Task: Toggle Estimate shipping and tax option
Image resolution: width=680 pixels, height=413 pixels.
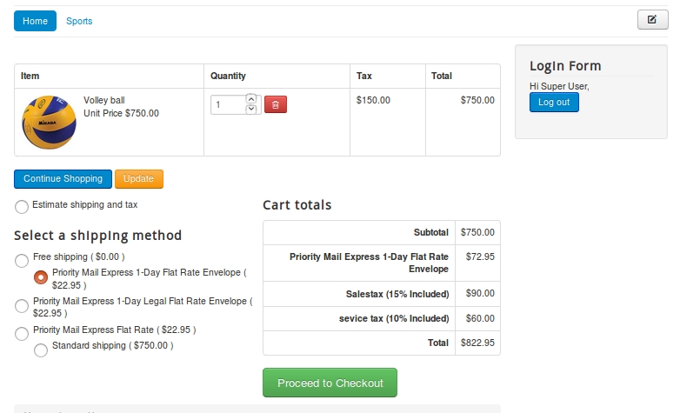Action: pos(22,207)
